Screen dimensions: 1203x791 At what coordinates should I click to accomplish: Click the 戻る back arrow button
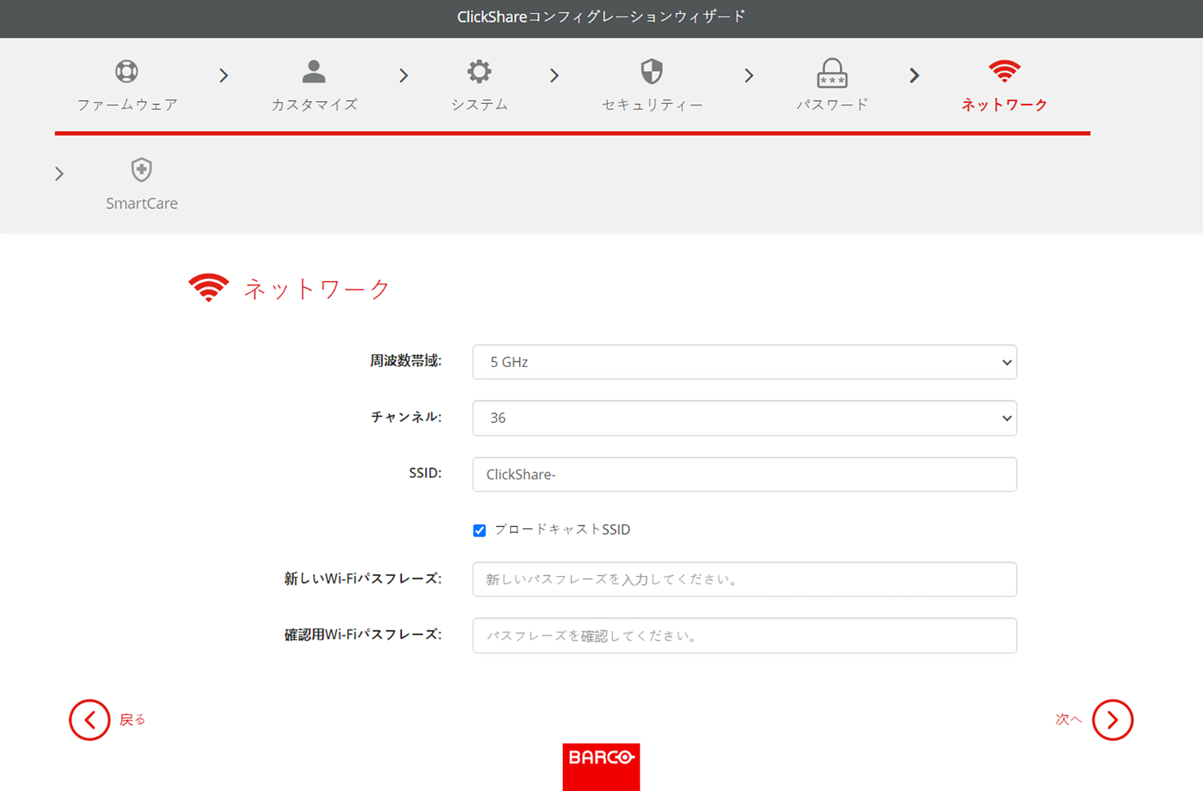[x=90, y=720]
